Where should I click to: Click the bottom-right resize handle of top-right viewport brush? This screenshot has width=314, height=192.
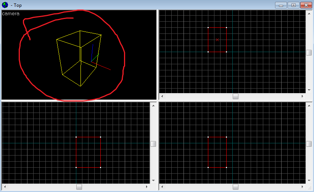pos(227,52)
